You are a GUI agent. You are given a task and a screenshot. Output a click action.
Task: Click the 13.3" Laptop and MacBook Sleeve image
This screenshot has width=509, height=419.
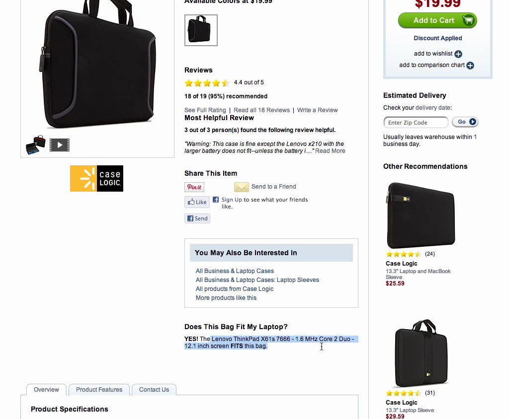(x=421, y=215)
